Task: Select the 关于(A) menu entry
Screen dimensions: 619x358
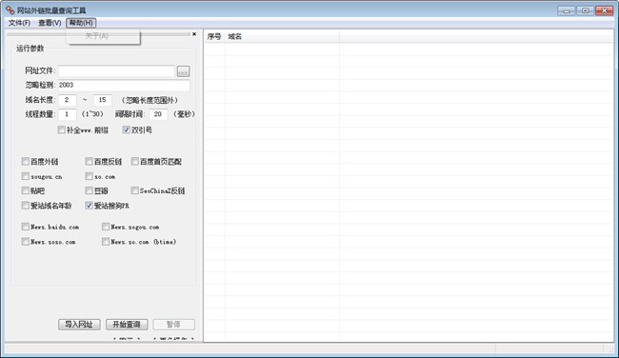Action: 96,36
